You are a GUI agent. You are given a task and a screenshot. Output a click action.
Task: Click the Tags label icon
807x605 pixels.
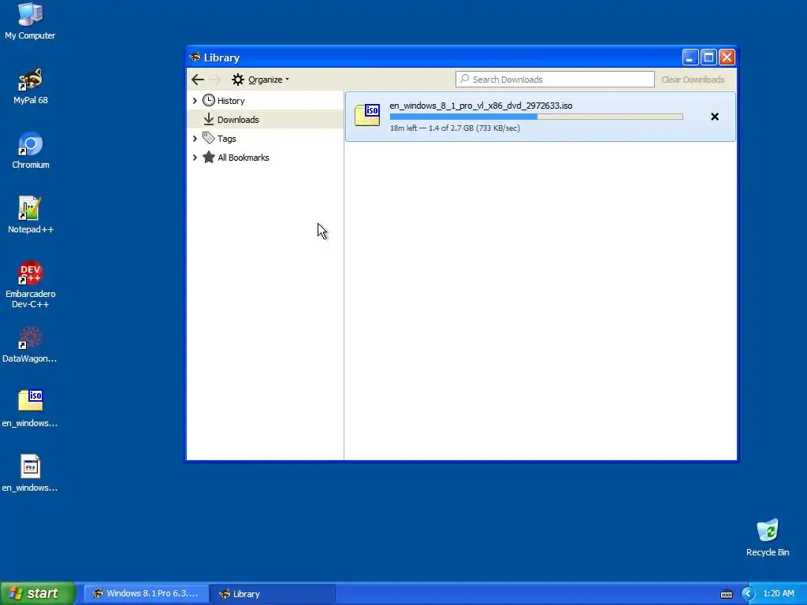(208, 138)
